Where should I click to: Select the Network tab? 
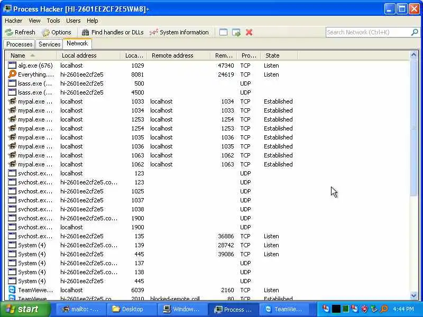tap(77, 43)
